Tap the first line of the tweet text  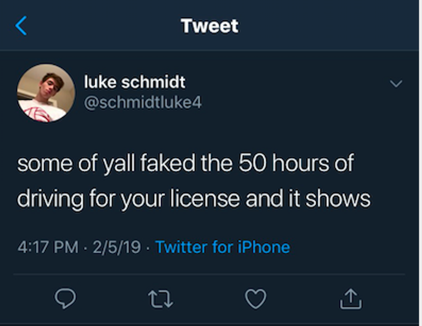(185, 164)
